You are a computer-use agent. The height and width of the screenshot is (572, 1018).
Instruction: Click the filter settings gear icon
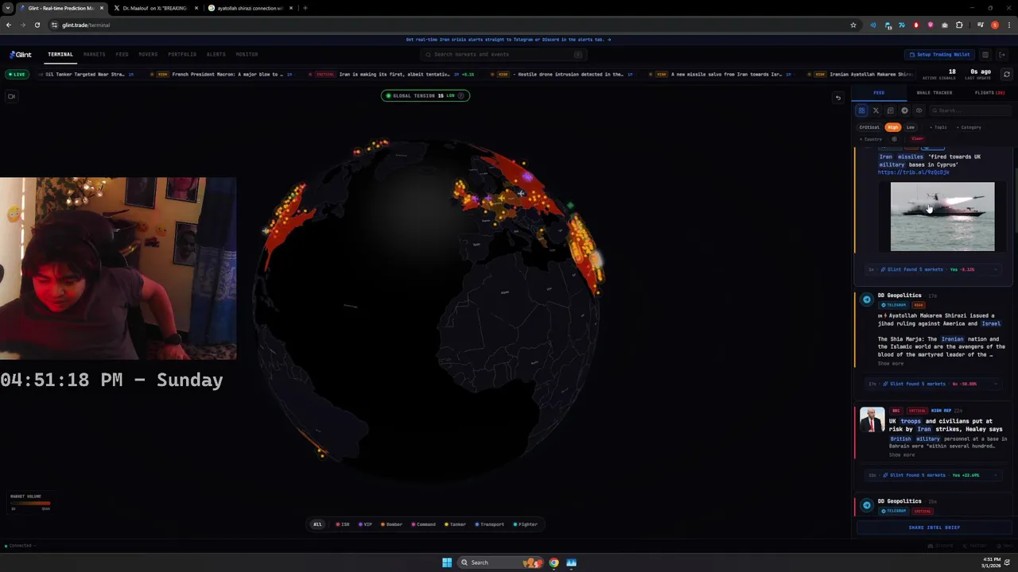[x=894, y=139]
